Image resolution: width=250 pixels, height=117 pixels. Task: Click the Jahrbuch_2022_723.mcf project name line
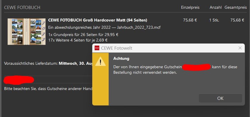click(x=104, y=28)
